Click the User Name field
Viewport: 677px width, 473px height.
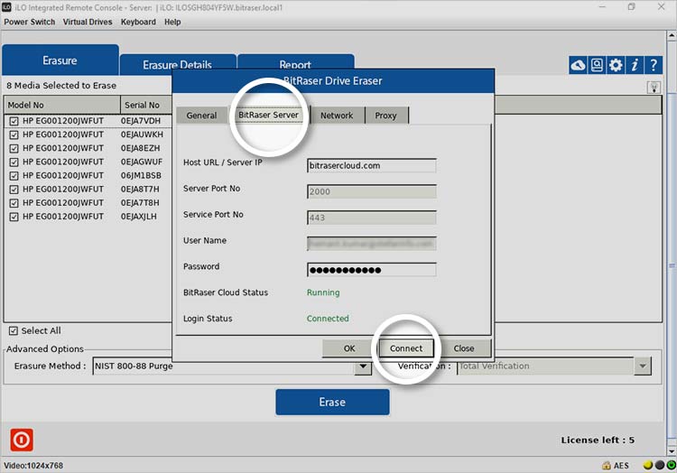[x=372, y=244]
